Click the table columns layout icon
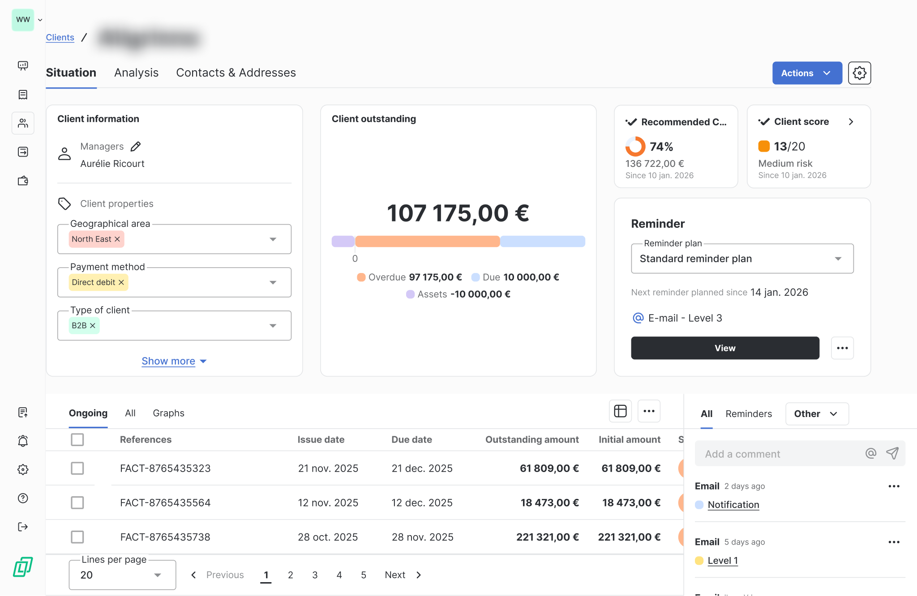917x596 pixels. point(620,411)
